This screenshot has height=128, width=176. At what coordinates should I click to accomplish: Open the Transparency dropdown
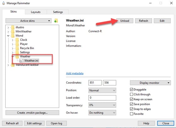tap(102, 105)
